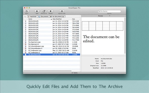Image resolution: width=149 pixels, height=93 pixels.
Task: Click the horizontal scrollbar under the file list
Action: (x=47, y=71)
